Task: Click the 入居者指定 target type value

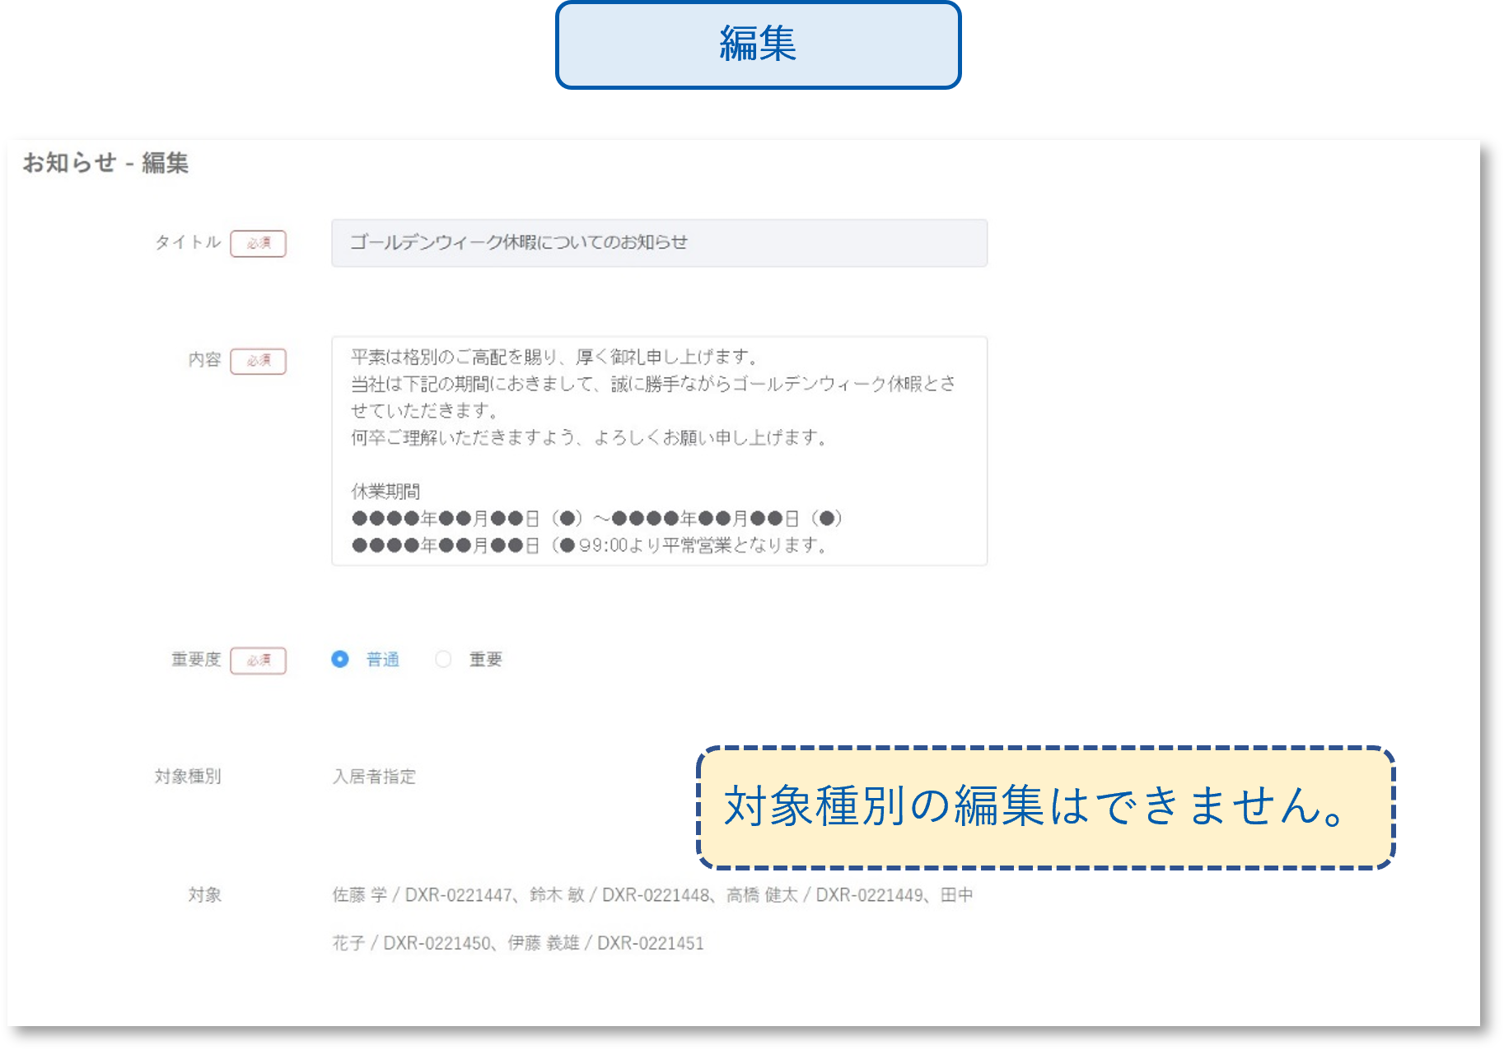Action: point(375,775)
